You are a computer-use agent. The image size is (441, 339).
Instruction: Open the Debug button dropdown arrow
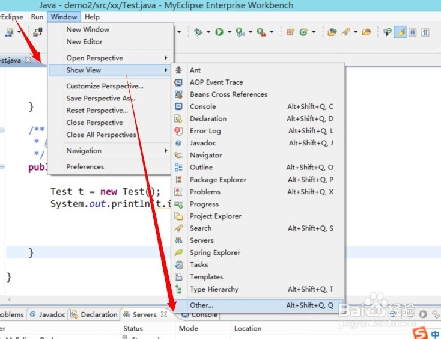[208, 32]
